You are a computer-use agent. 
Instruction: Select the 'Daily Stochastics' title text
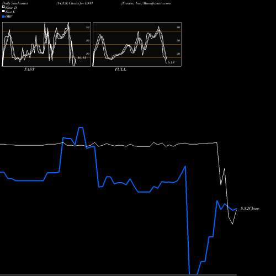click(x=15, y=3)
